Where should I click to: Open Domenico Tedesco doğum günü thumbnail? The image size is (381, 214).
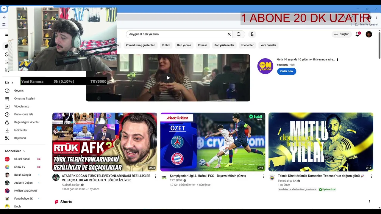pyautogui.click(x=321, y=142)
